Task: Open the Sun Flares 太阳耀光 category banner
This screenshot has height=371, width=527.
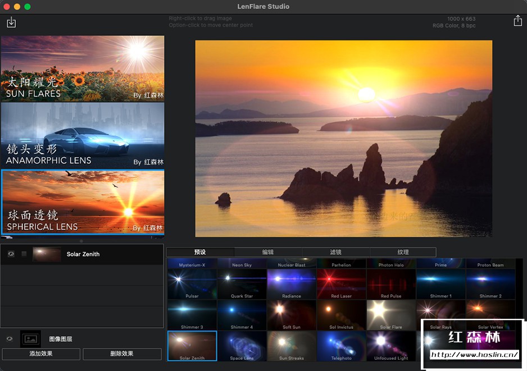Action: [x=83, y=68]
